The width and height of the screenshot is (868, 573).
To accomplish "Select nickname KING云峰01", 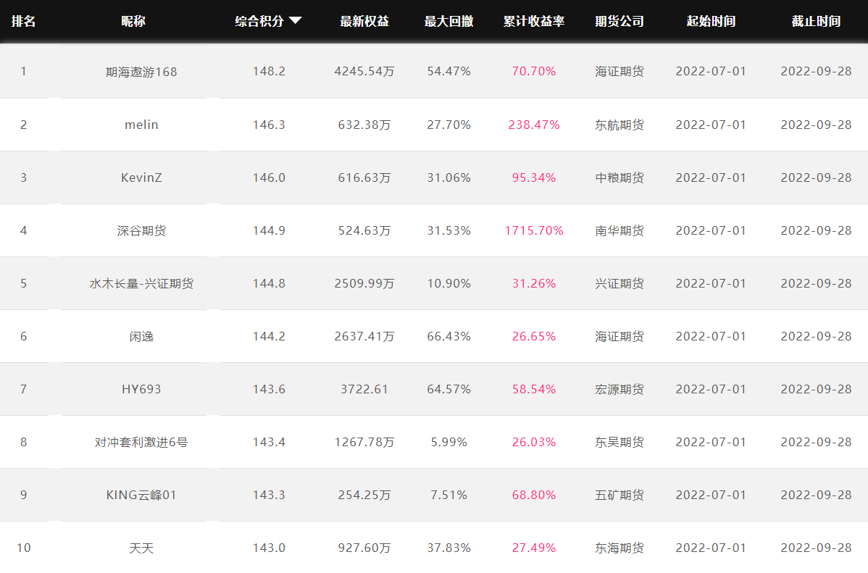I will [141, 495].
